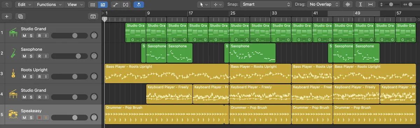This screenshot has width=420, height=128.
Task: Click bar 9 in the ruler
Action: (x=148, y=13)
